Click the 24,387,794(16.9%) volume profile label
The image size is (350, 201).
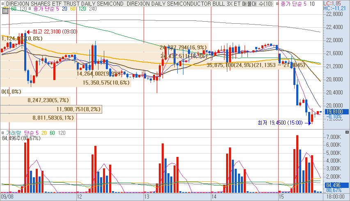point(183,47)
